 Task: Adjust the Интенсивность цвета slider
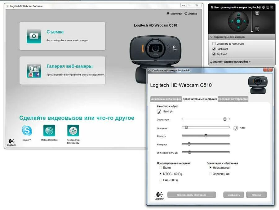pos(206,152)
